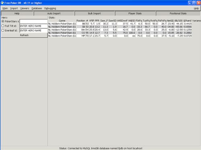
Task: Click the SawSD column header
Action: (x=113, y=21)
